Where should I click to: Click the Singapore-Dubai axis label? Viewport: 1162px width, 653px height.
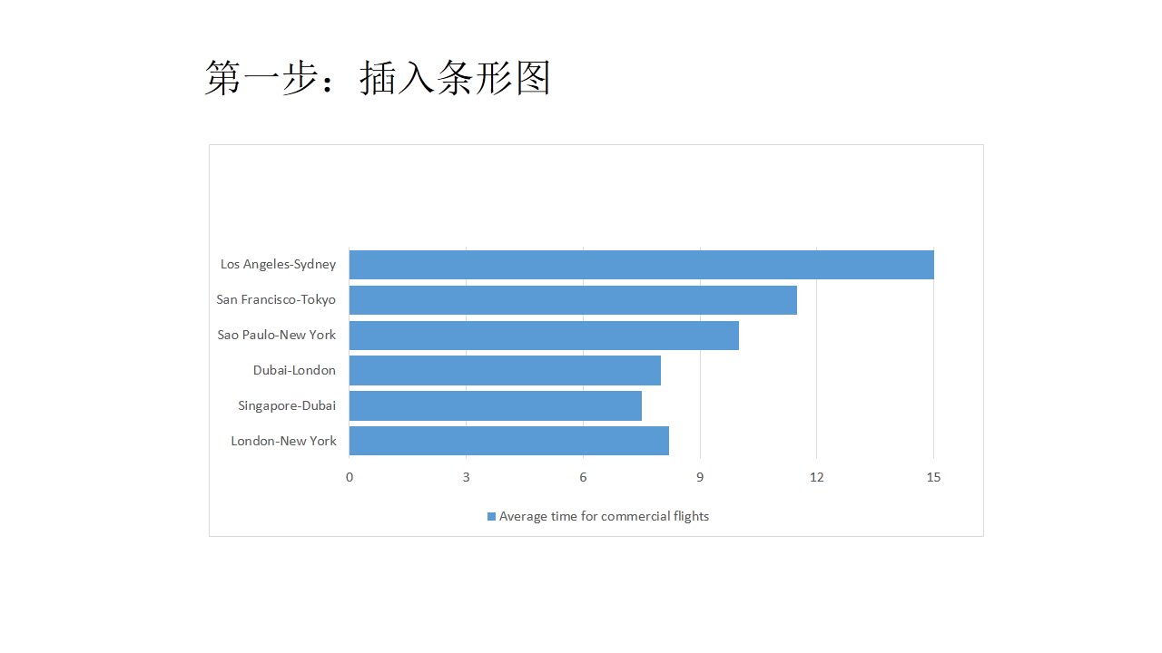tap(287, 405)
